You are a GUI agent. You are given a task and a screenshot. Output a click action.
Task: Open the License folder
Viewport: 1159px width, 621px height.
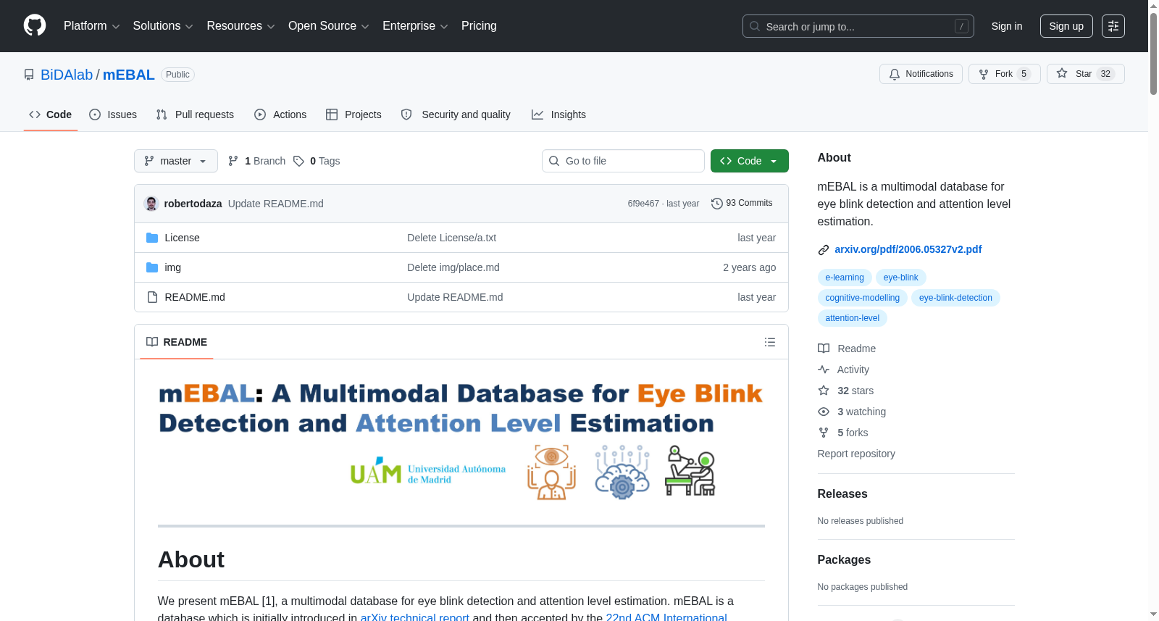pos(182,238)
